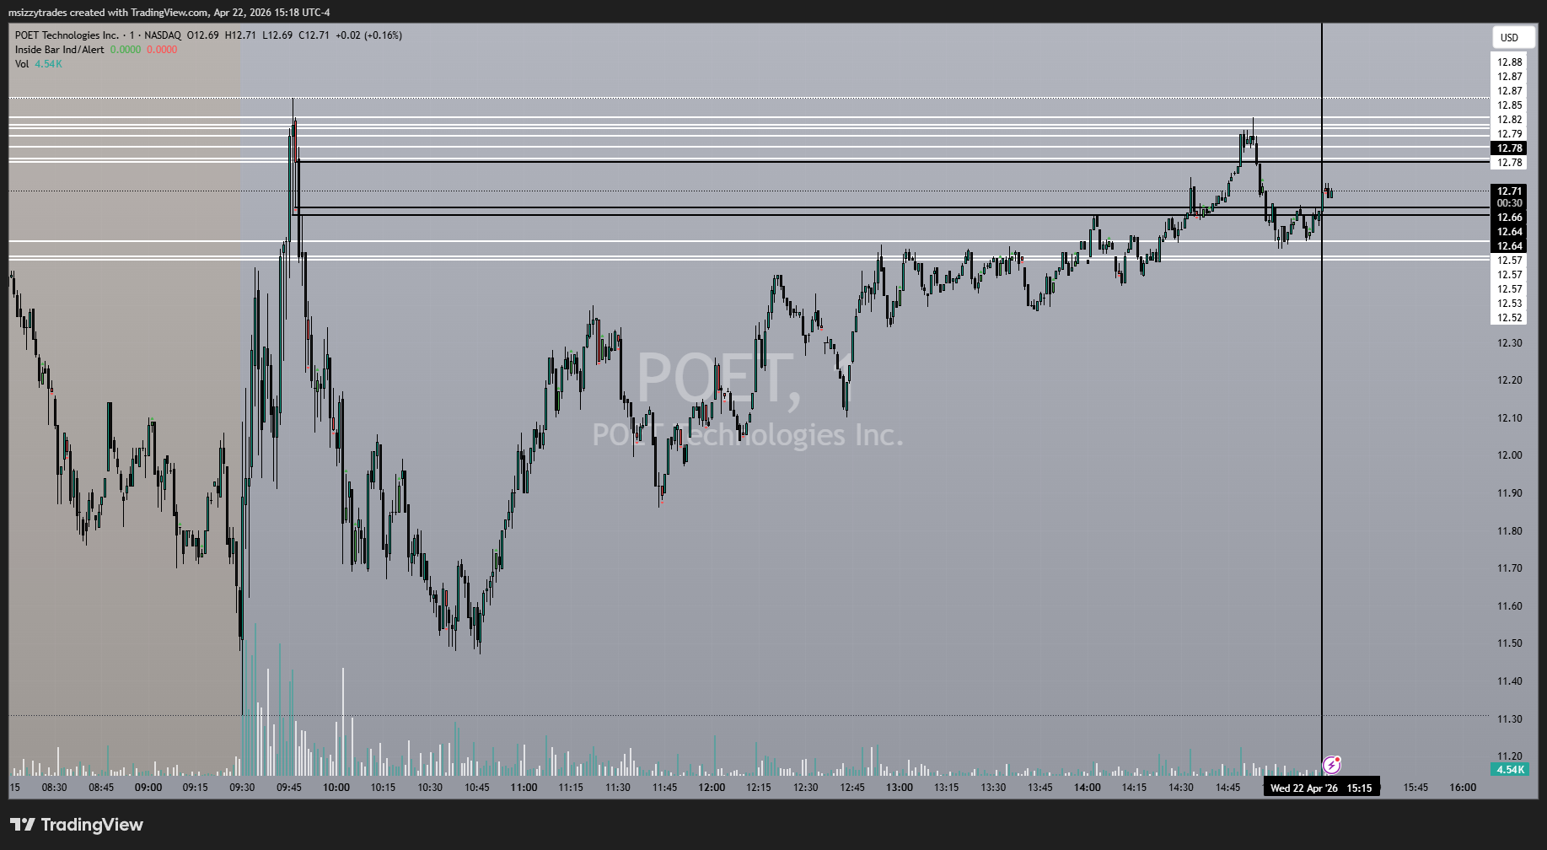Click the L12.69 low value in the legend
This screenshot has width=1547, height=850.
(277, 35)
